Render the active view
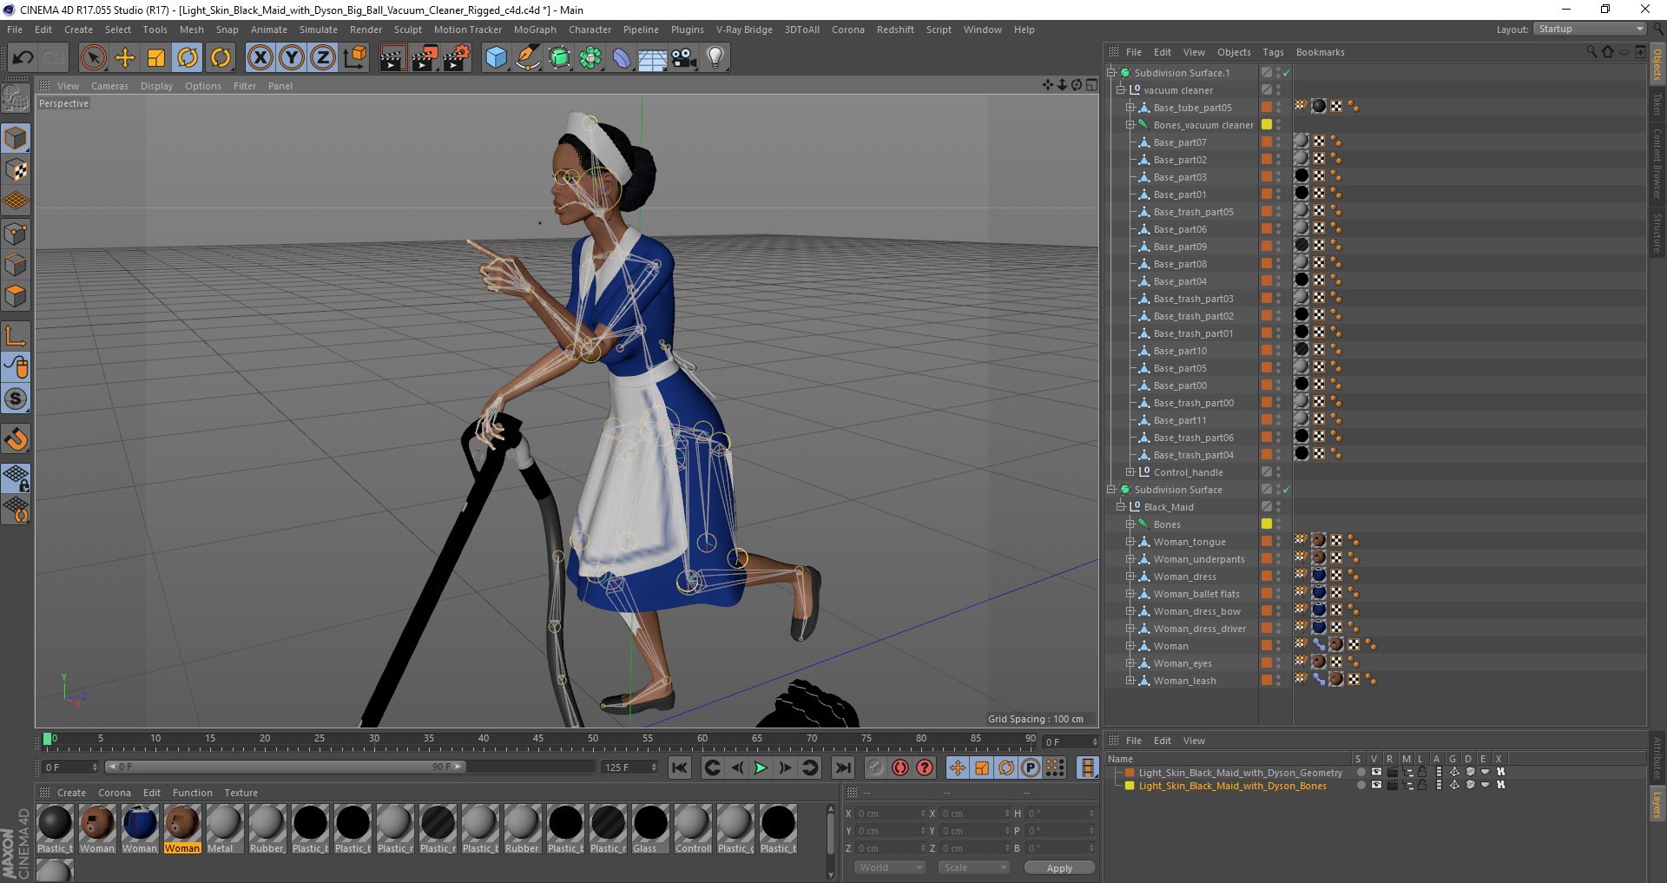1667x883 pixels. pos(392,58)
